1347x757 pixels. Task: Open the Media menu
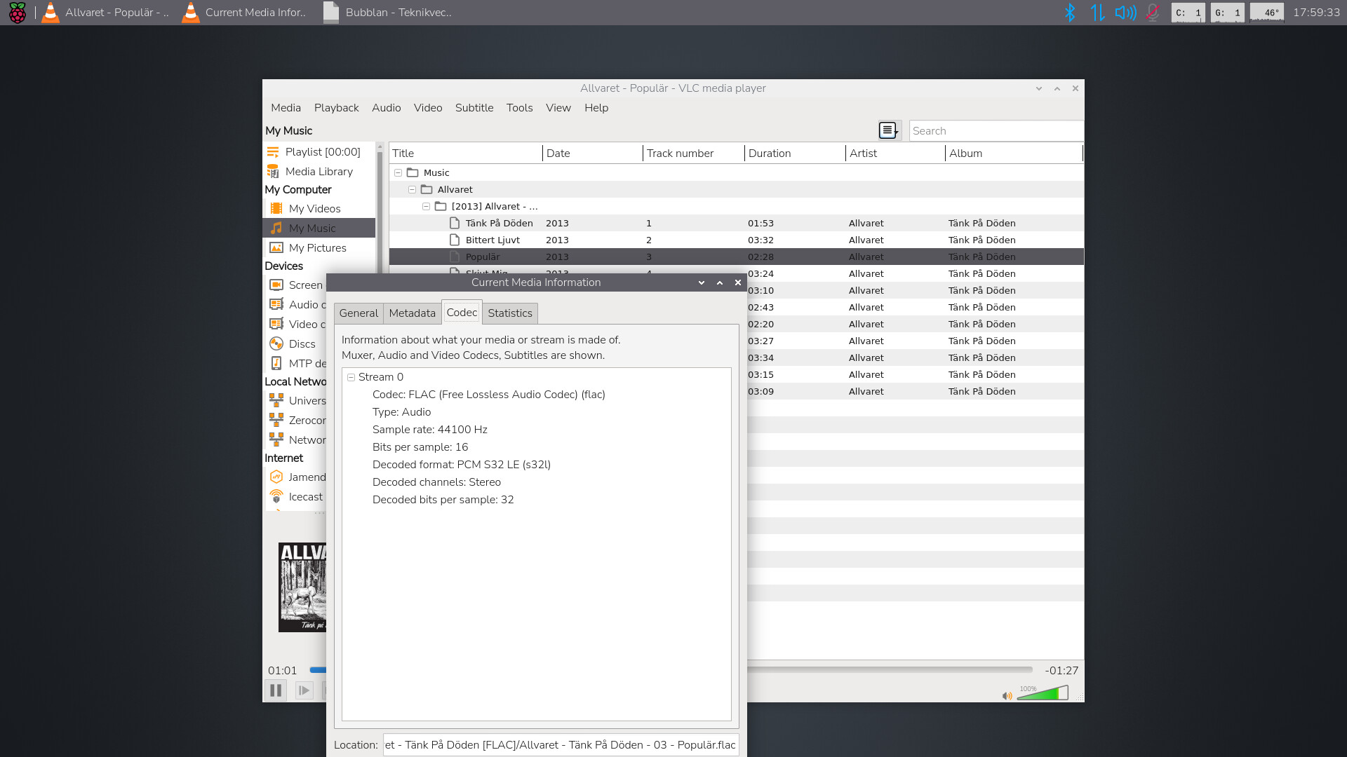[286, 108]
